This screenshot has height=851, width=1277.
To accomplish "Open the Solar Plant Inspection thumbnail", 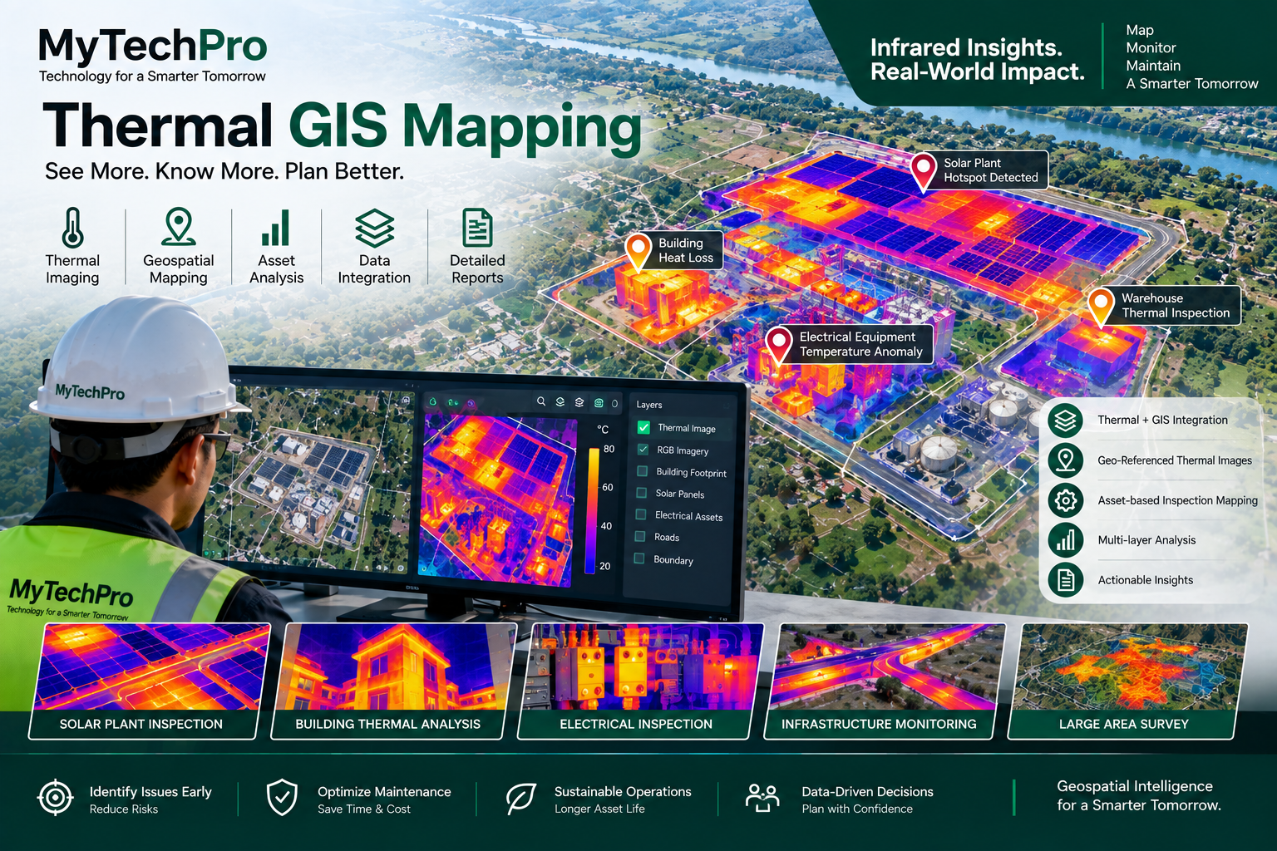I will click(151, 681).
